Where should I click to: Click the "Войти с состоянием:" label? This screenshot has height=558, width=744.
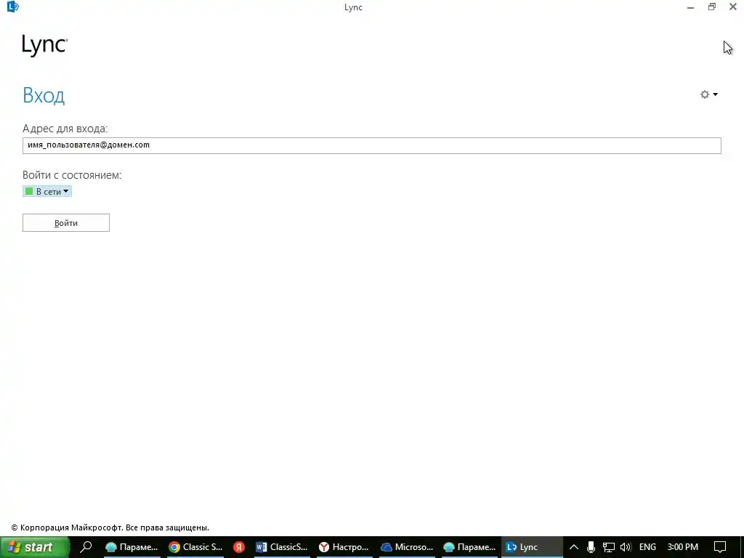pyautogui.click(x=72, y=175)
